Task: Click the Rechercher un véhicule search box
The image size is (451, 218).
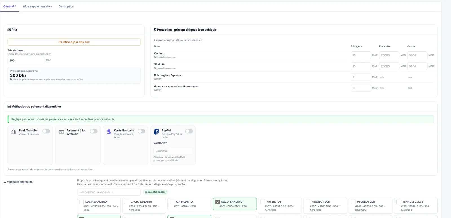Action: tap(109, 192)
